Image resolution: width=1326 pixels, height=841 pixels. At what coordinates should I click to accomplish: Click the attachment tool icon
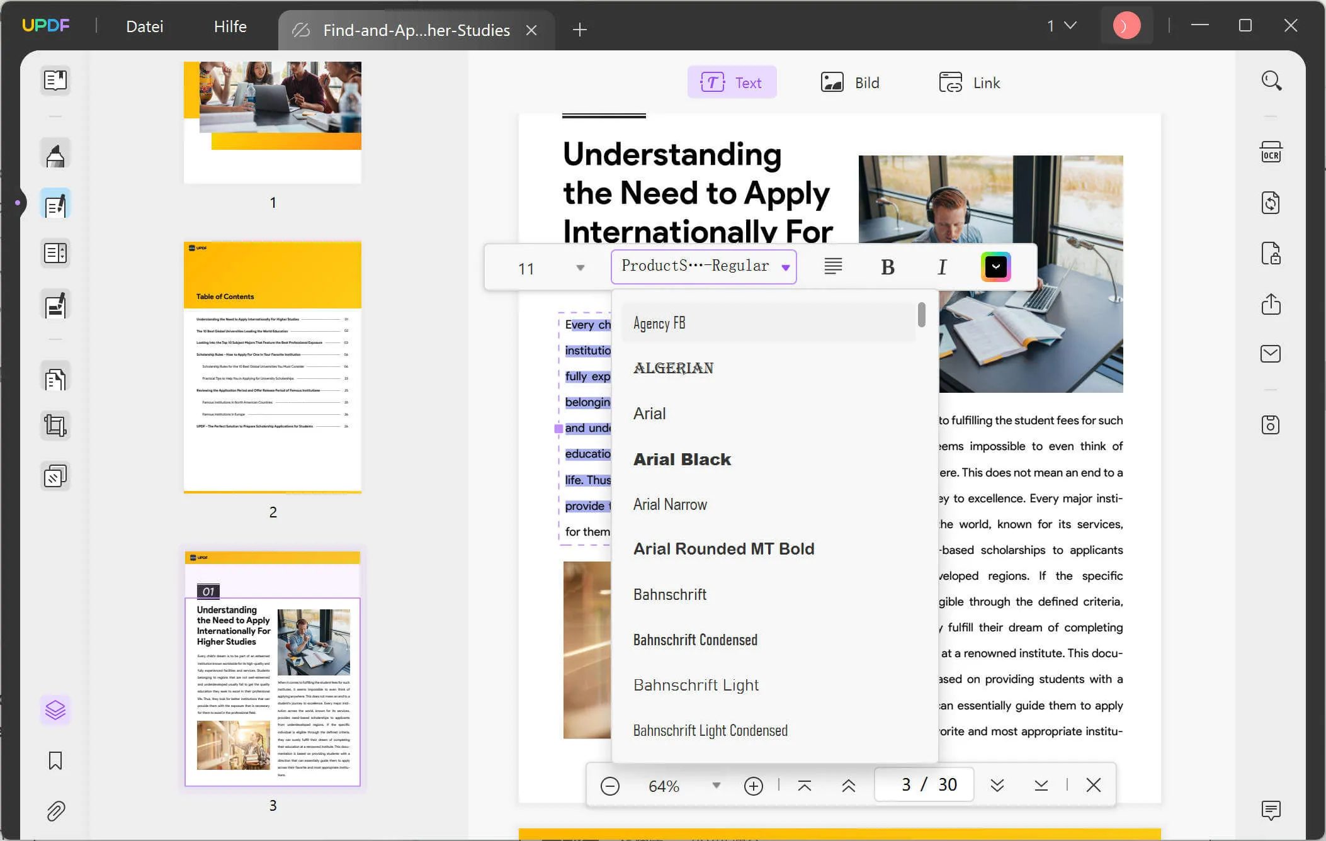tap(54, 811)
